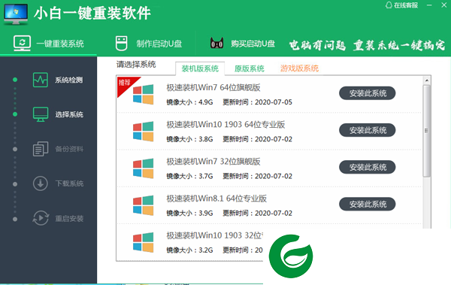Click the list scrollbar up arrow

426,80
